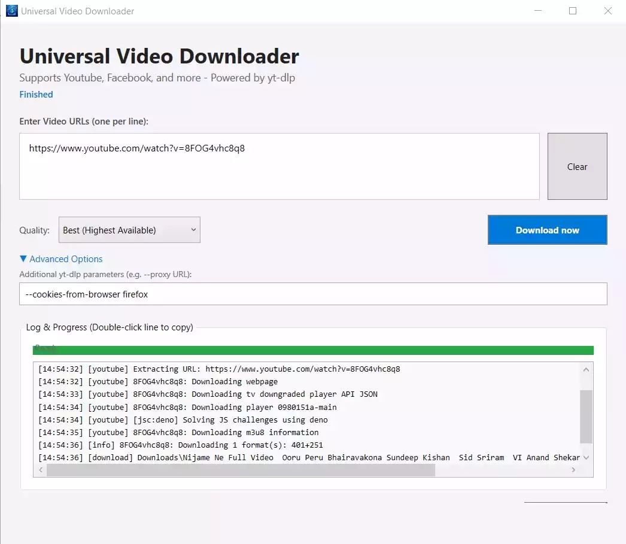Close the Universal Video Downloader window
Image resolution: width=626 pixels, height=544 pixels.
point(607,11)
